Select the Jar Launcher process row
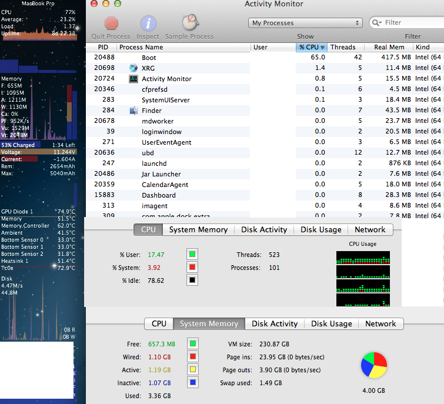Image resolution: width=444 pixels, height=404 pixels. click(265, 174)
